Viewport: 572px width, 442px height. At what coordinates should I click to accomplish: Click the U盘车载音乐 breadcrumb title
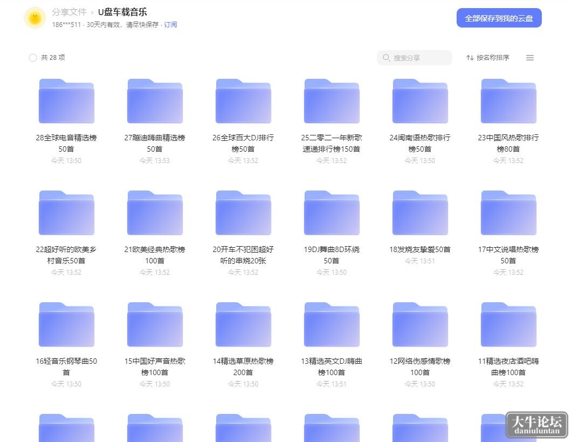point(122,12)
